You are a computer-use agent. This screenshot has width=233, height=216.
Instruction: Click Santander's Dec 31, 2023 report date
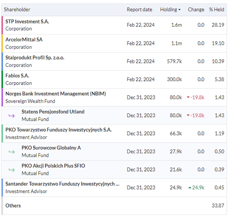[141, 188]
